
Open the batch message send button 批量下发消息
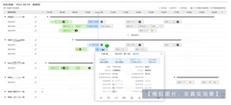pyautogui.click(x=11, y=8)
